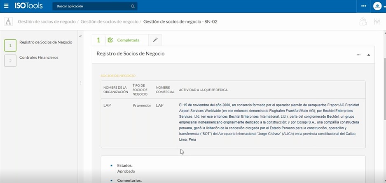This screenshot has height=183, width=386.
Task: Select step 1 Registro de Socios de Negocio
Action: point(45,42)
